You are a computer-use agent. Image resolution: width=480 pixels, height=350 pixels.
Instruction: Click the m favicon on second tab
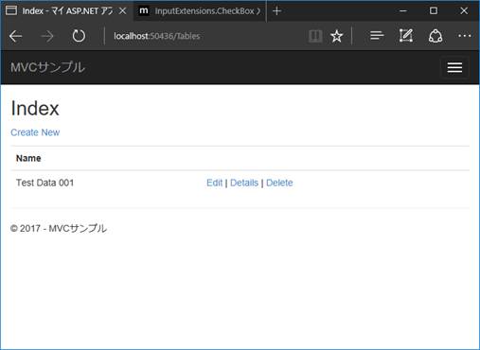(144, 11)
